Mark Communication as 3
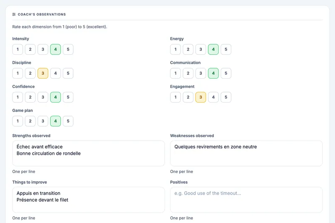The width and height of the screenshot is (335, 223). click(x=201, y=73)
